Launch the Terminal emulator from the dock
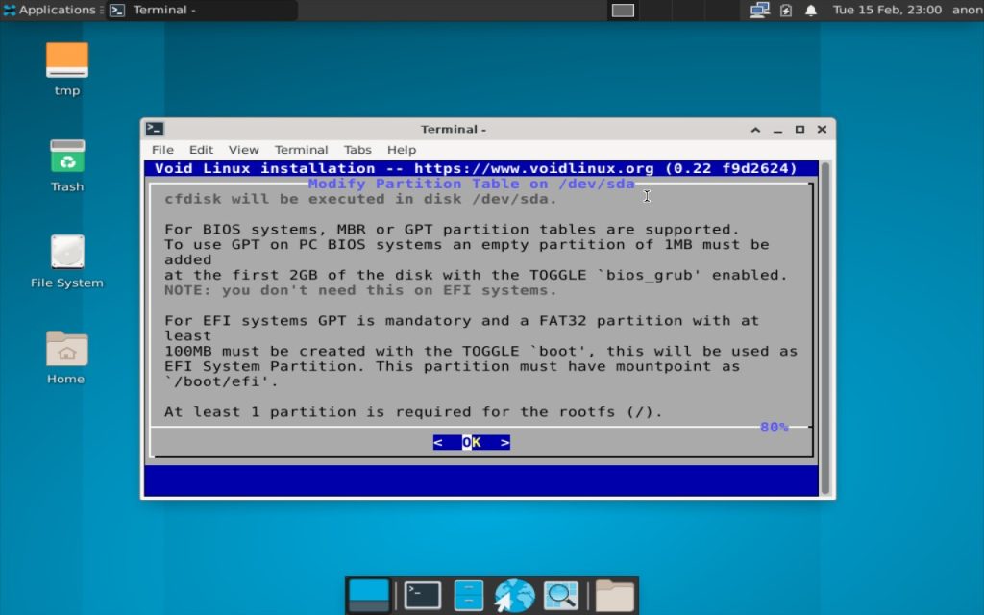 pos(423,595)
